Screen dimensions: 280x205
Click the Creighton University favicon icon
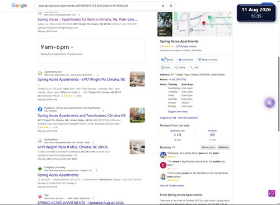point(40,169)
